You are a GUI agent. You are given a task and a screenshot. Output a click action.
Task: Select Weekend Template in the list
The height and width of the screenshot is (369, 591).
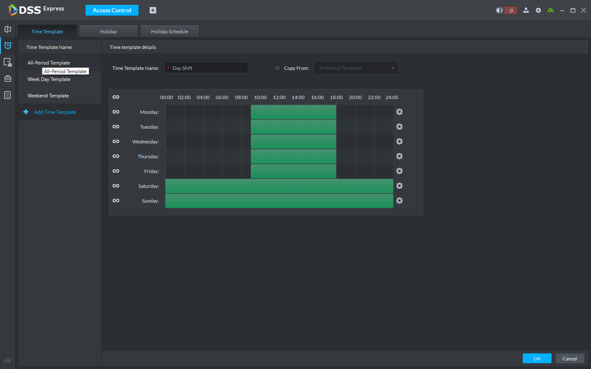pyautogui.click(x=60, y=95)
